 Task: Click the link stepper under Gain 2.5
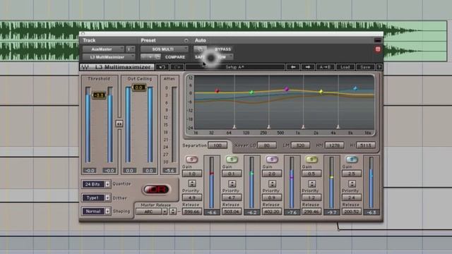(352, 183)
